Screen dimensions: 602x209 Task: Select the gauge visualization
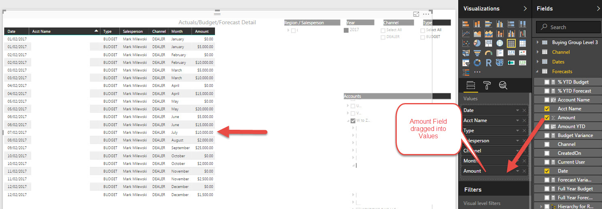tap(489, 53)
